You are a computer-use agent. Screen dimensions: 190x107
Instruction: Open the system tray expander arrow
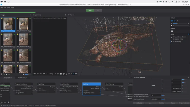pos(172,2)
